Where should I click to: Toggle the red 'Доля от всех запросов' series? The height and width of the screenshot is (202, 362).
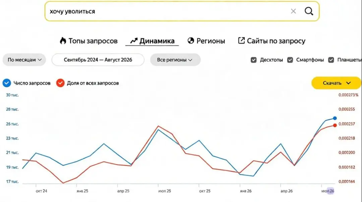[x=60, y=83]
